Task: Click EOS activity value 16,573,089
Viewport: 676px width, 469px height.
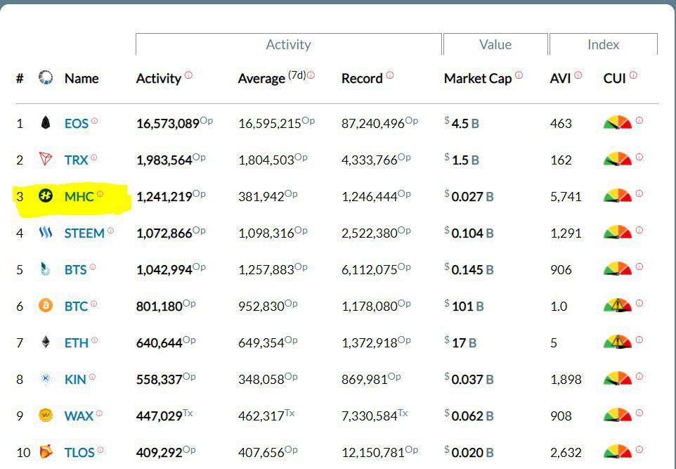Action: click(168, 124)
